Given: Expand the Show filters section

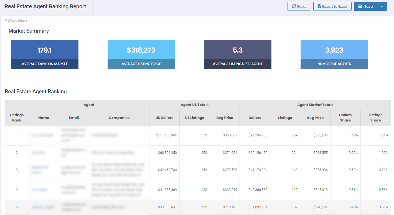Looking at the screenshot, I should tap(16, 20).
